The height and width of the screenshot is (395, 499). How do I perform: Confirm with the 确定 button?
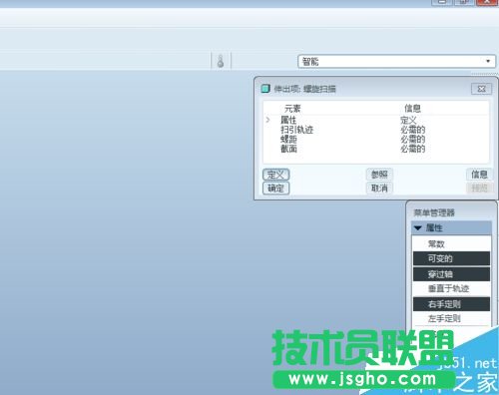coord(275,189)
